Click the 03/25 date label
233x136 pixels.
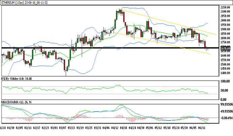(x=89, y=128)
